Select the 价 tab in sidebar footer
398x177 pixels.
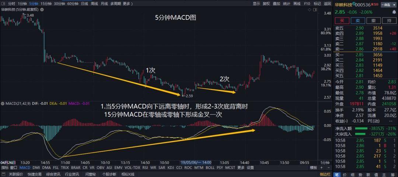click(x=344, y=174)
